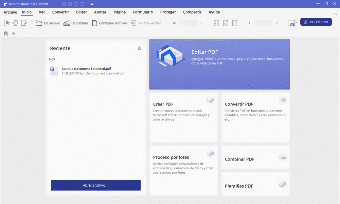Open the Editar PDF banner card
The width and height of the screenshot is (340, 204).
click(x=219, y=64)
